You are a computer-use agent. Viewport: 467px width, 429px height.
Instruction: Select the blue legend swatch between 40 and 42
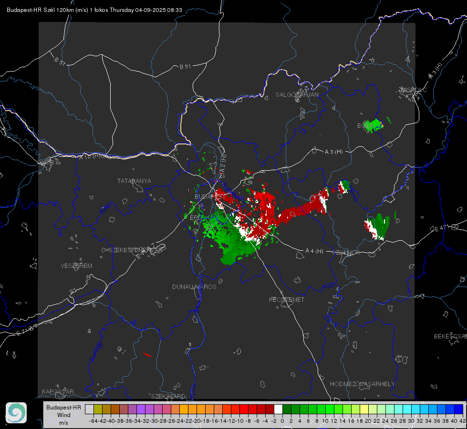[459, 409]
